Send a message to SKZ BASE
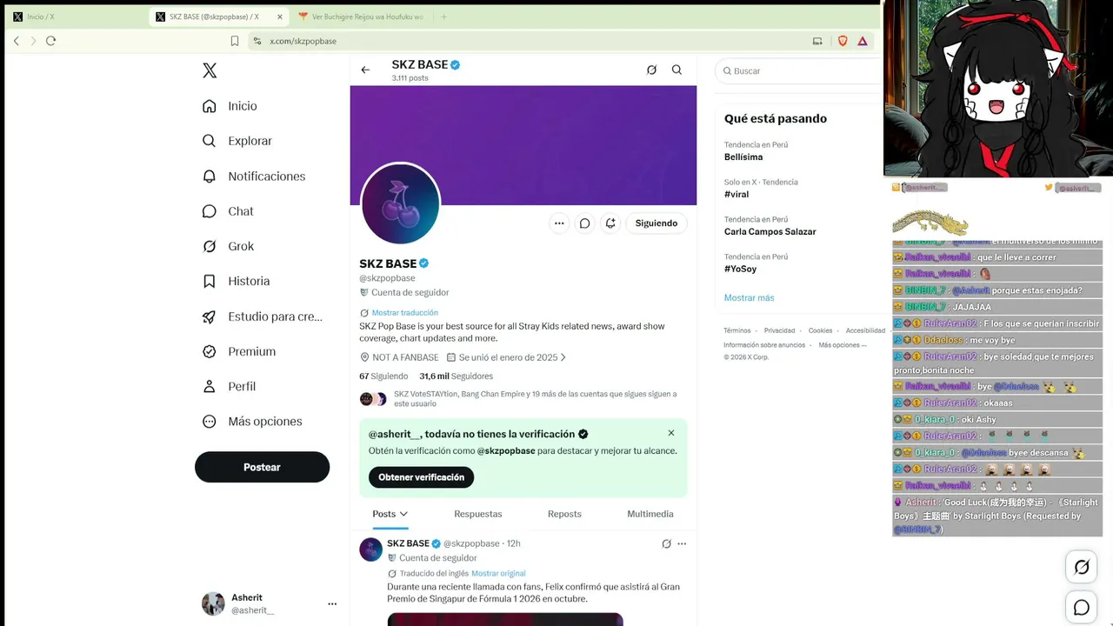Viewport: 1113px width, 626px height. tap(585, 223)
